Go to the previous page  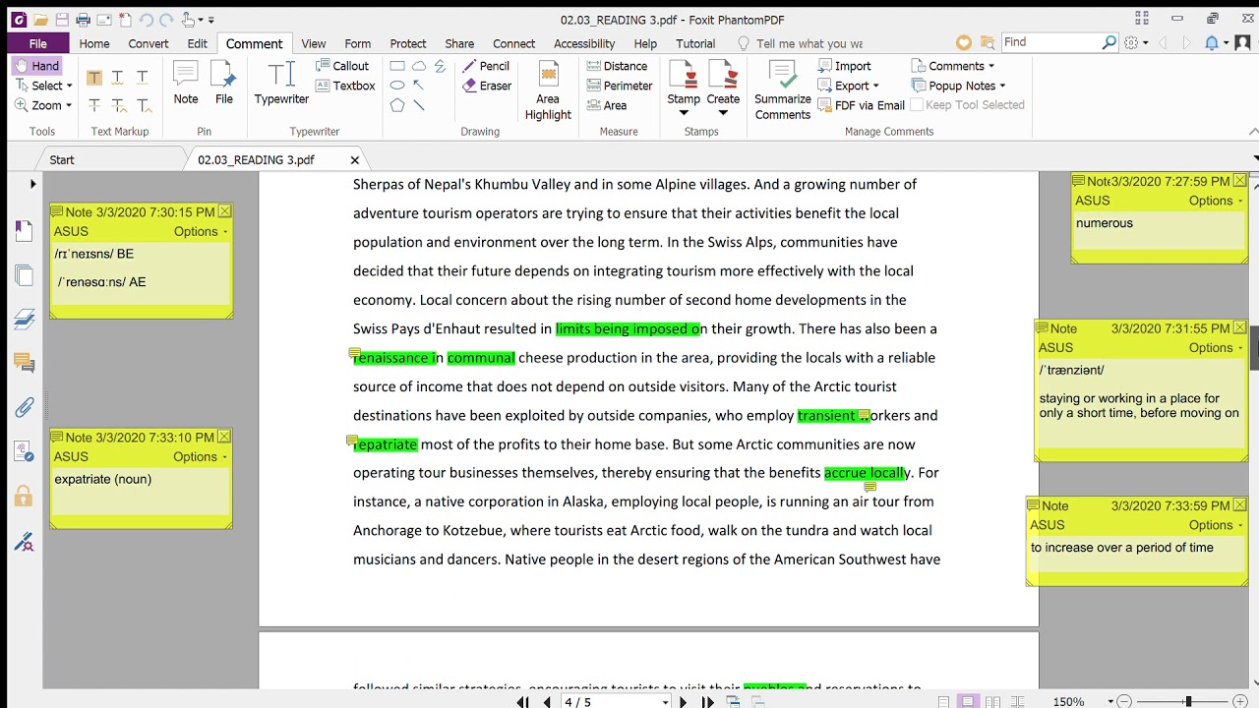point(547,702)
